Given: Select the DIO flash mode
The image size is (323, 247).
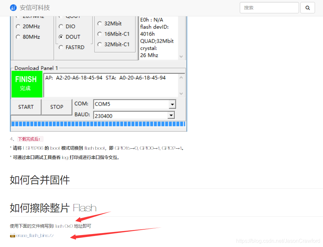Looking at the screenshot, I should (x=61, y=26).
